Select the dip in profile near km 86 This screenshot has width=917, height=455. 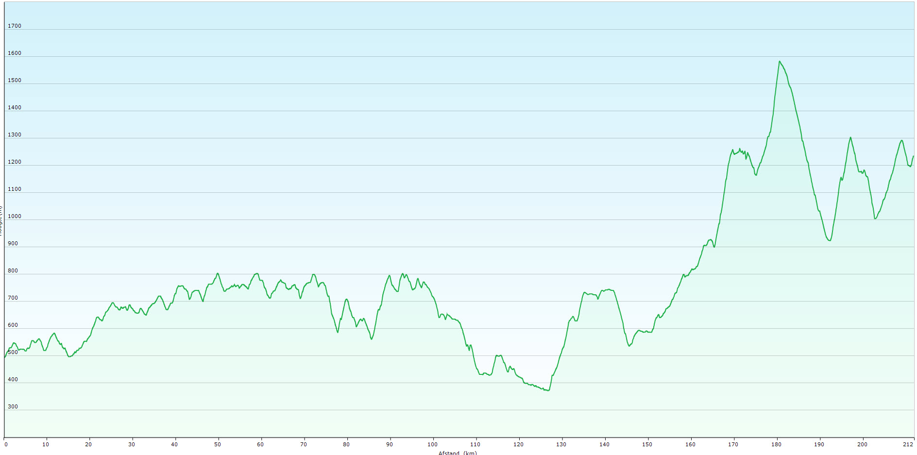point(372,339)
